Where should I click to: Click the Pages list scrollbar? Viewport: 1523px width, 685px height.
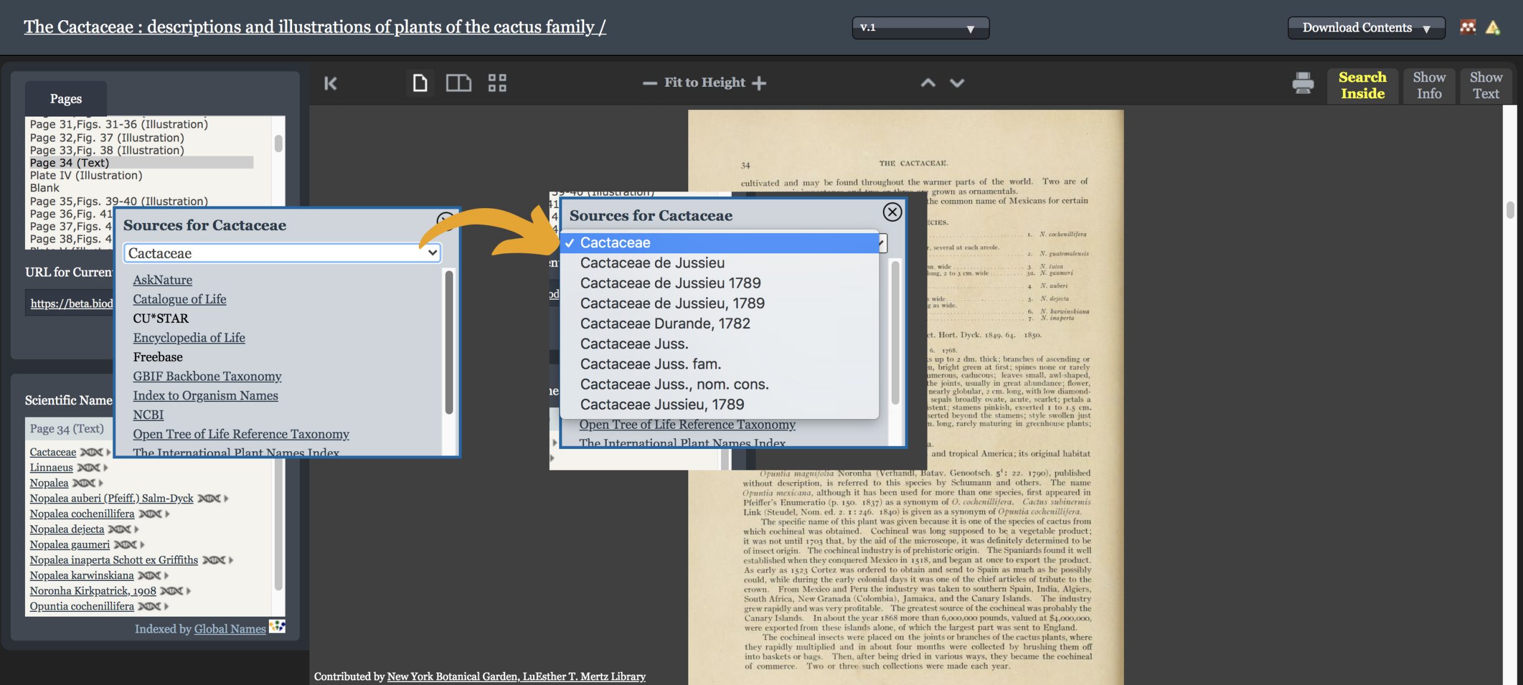278,143
